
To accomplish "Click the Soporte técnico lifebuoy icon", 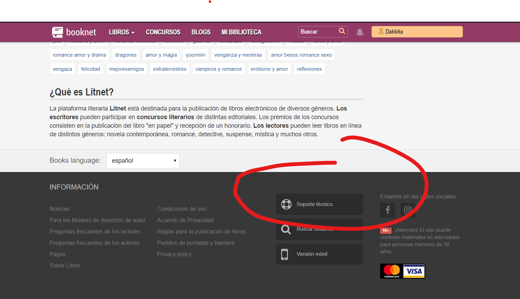I will pyautogui.click(x=286, y=204).
